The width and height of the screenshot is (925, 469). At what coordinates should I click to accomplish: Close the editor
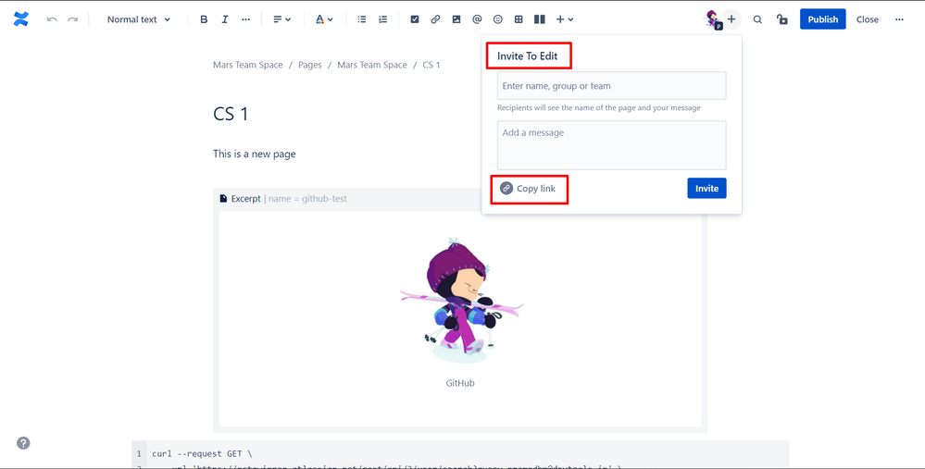click(x=868, y=19)
